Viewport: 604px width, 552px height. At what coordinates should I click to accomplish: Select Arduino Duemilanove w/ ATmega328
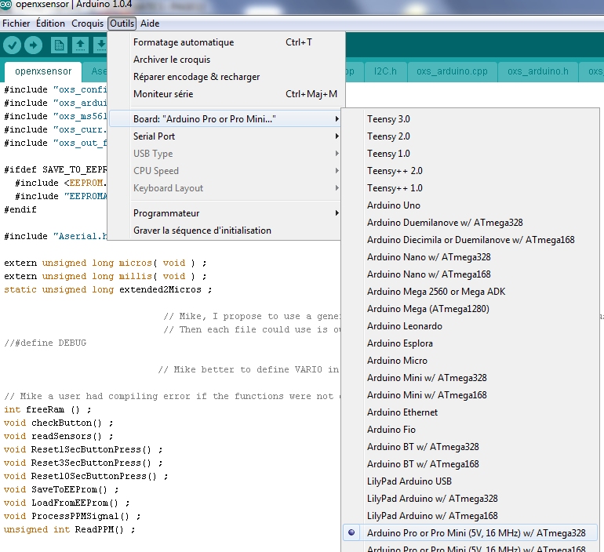tap(470, 223)
